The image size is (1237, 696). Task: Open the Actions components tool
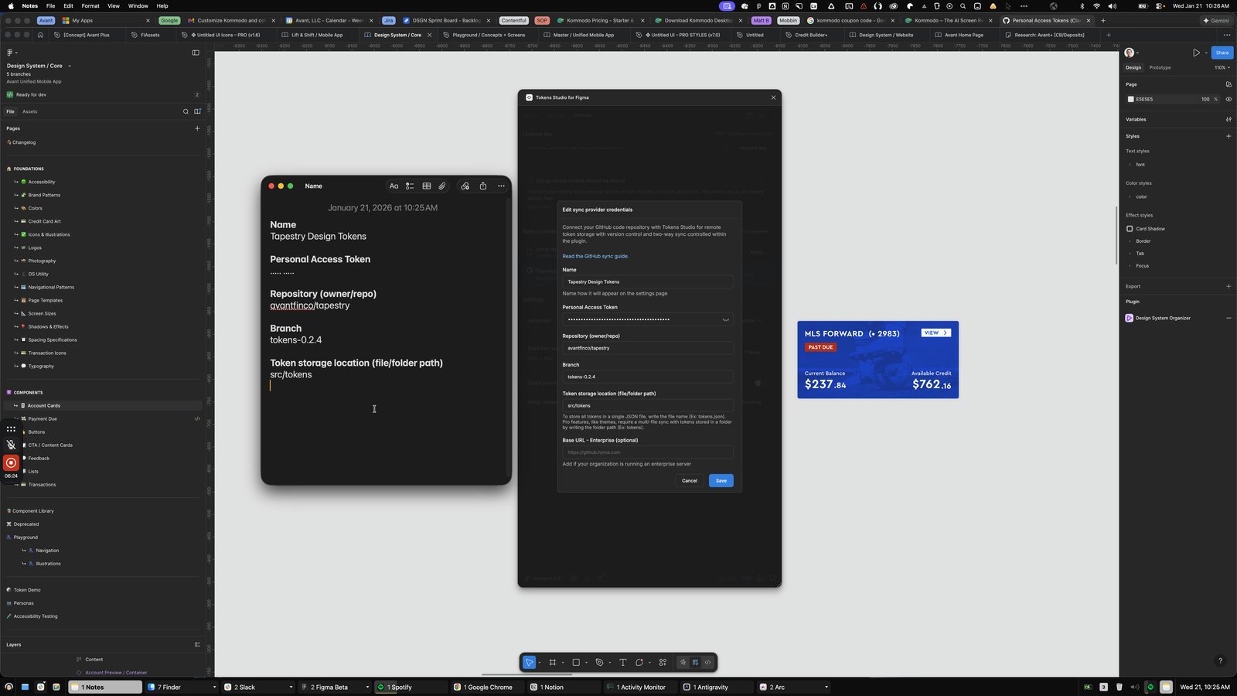(x=663, y=663)
